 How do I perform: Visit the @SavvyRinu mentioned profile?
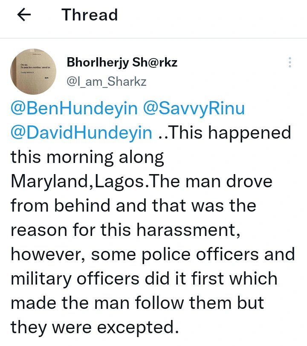pyautogui.click(x=194, y=108)
